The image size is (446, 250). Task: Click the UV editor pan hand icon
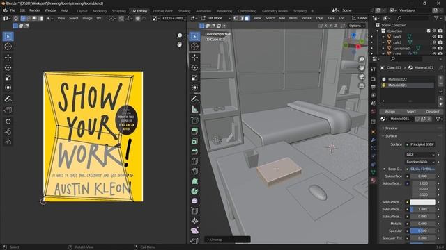[180, 44]
